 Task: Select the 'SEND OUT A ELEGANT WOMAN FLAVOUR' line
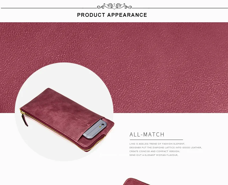[x=154, y=155]
